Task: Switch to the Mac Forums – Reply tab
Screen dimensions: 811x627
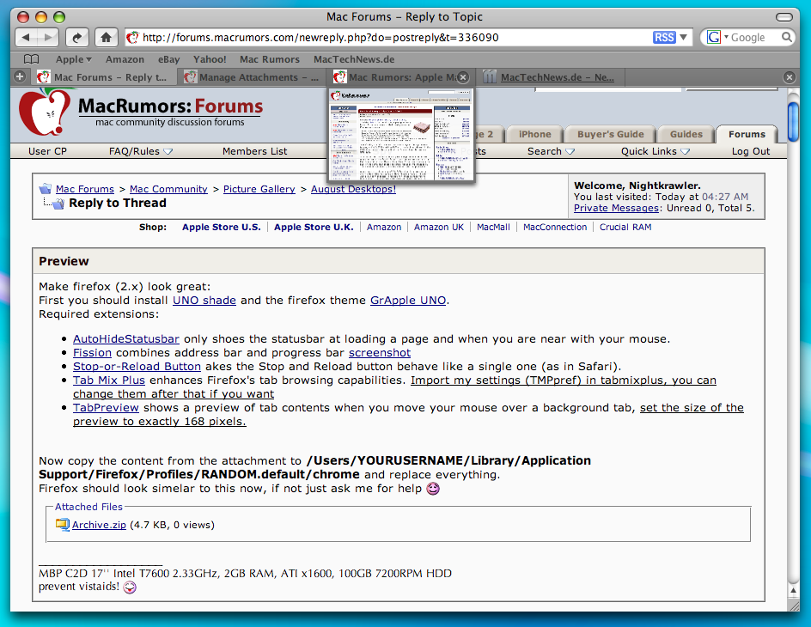Action: tap(103, 77)
